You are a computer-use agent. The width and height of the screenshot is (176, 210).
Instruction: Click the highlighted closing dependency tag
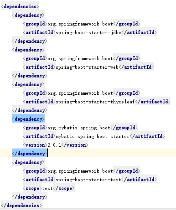pos(30,154)
